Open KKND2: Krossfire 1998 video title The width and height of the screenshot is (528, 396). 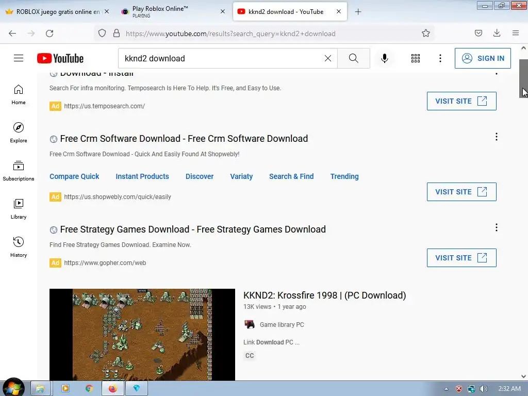325,295
